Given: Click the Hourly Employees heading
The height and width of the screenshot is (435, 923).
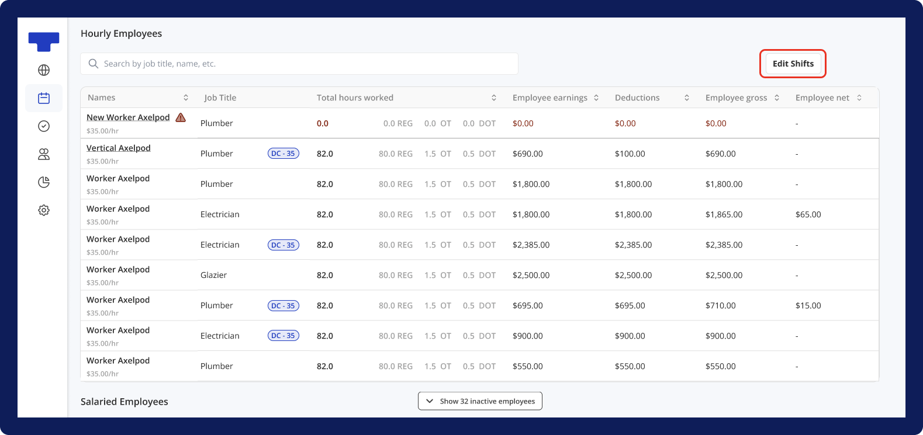Looking at the screenshot, I should point(122,33).
